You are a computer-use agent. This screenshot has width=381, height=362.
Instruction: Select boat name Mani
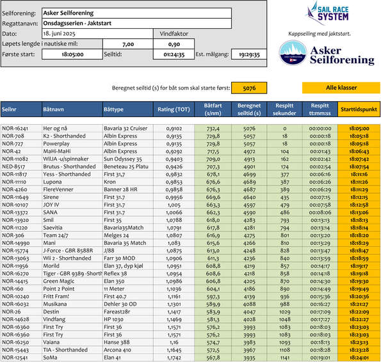[49, 243]
